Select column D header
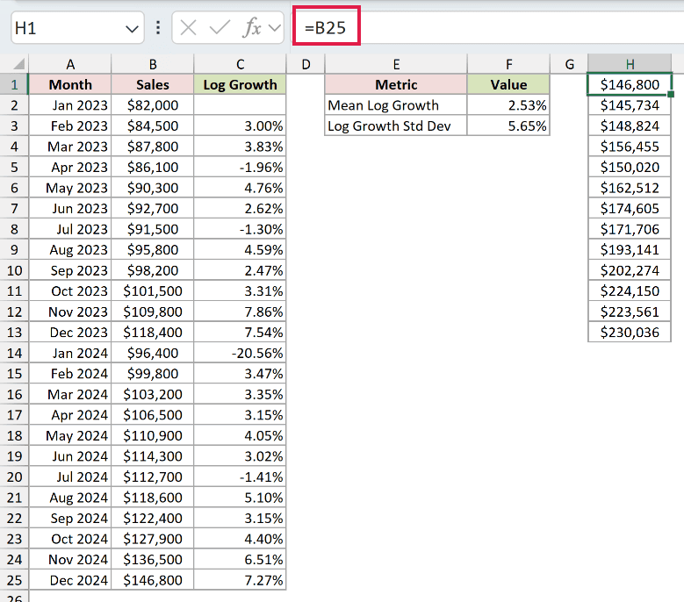 click(x=306, y=65)
